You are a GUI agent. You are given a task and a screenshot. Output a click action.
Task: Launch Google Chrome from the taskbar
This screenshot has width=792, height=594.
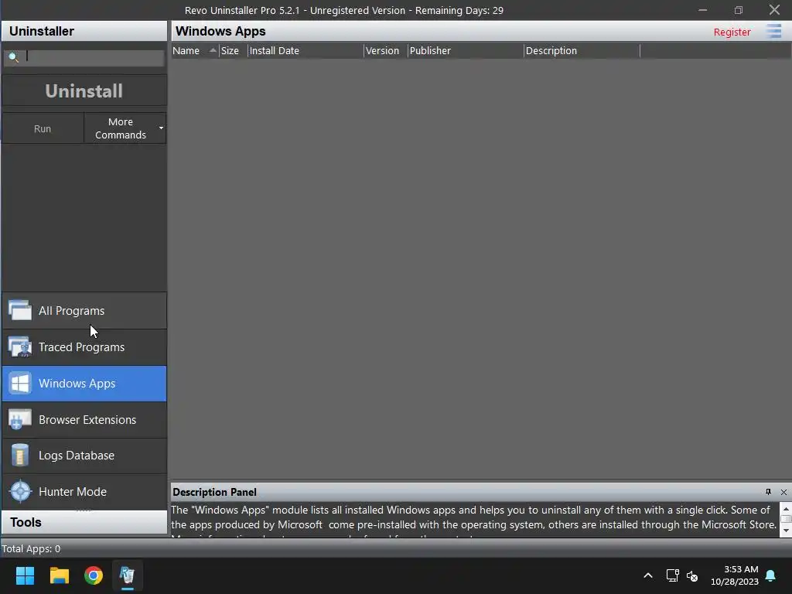pyautogui.click(x=94, y=575)
